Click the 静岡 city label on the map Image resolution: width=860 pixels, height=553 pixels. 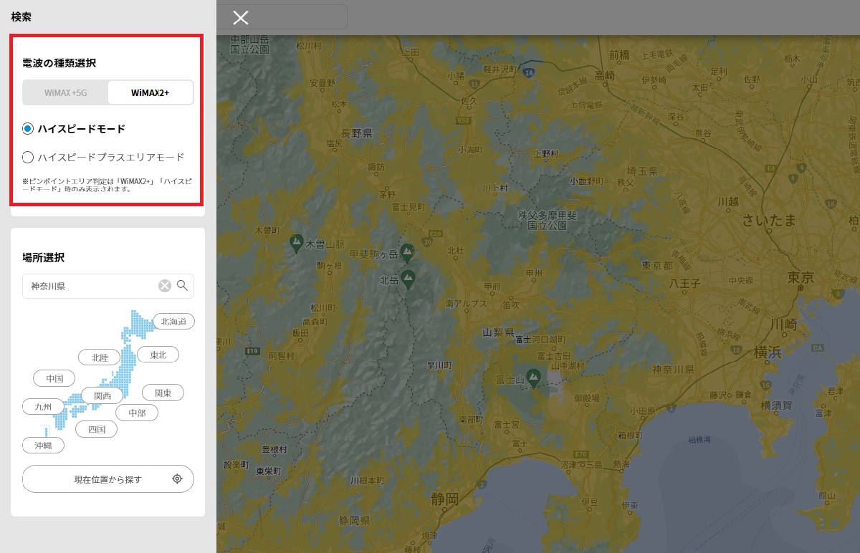(445, 499)
